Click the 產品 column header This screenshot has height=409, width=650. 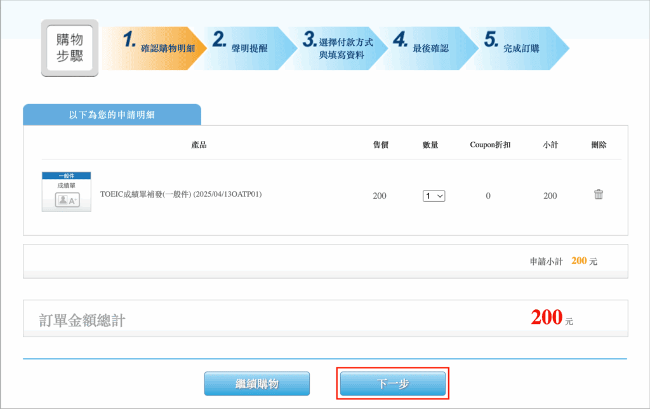pos(199,145)
